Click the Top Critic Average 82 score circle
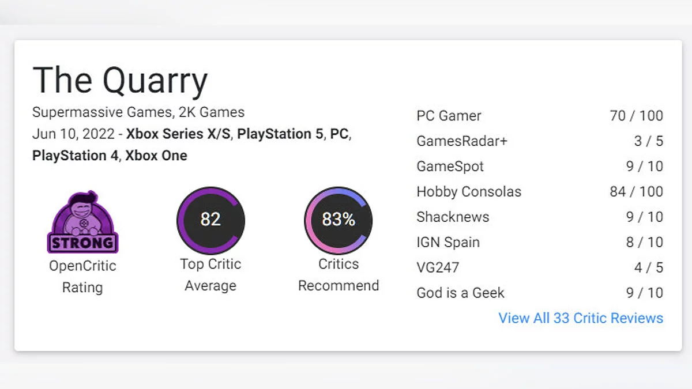This screenshot has width=692, height=389. pyautogui.click(x=210, y=220)
